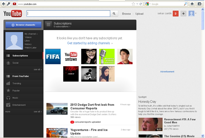This screenshot has height=138, width=205.
Task: Toggle the guide list icon next to Subscriptions
Action: (48, 25)
